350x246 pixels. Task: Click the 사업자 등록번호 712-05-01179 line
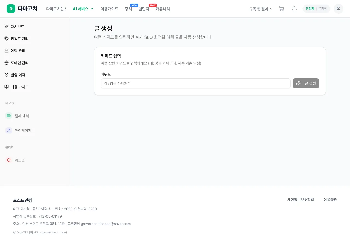pos(37,216)
